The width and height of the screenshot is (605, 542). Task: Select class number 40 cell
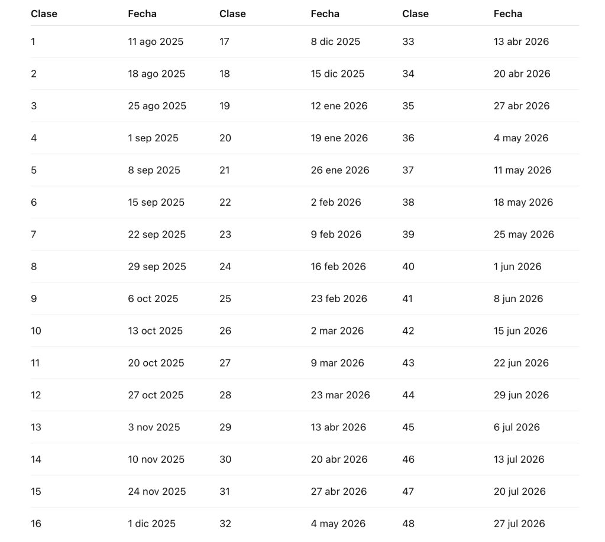408,267
